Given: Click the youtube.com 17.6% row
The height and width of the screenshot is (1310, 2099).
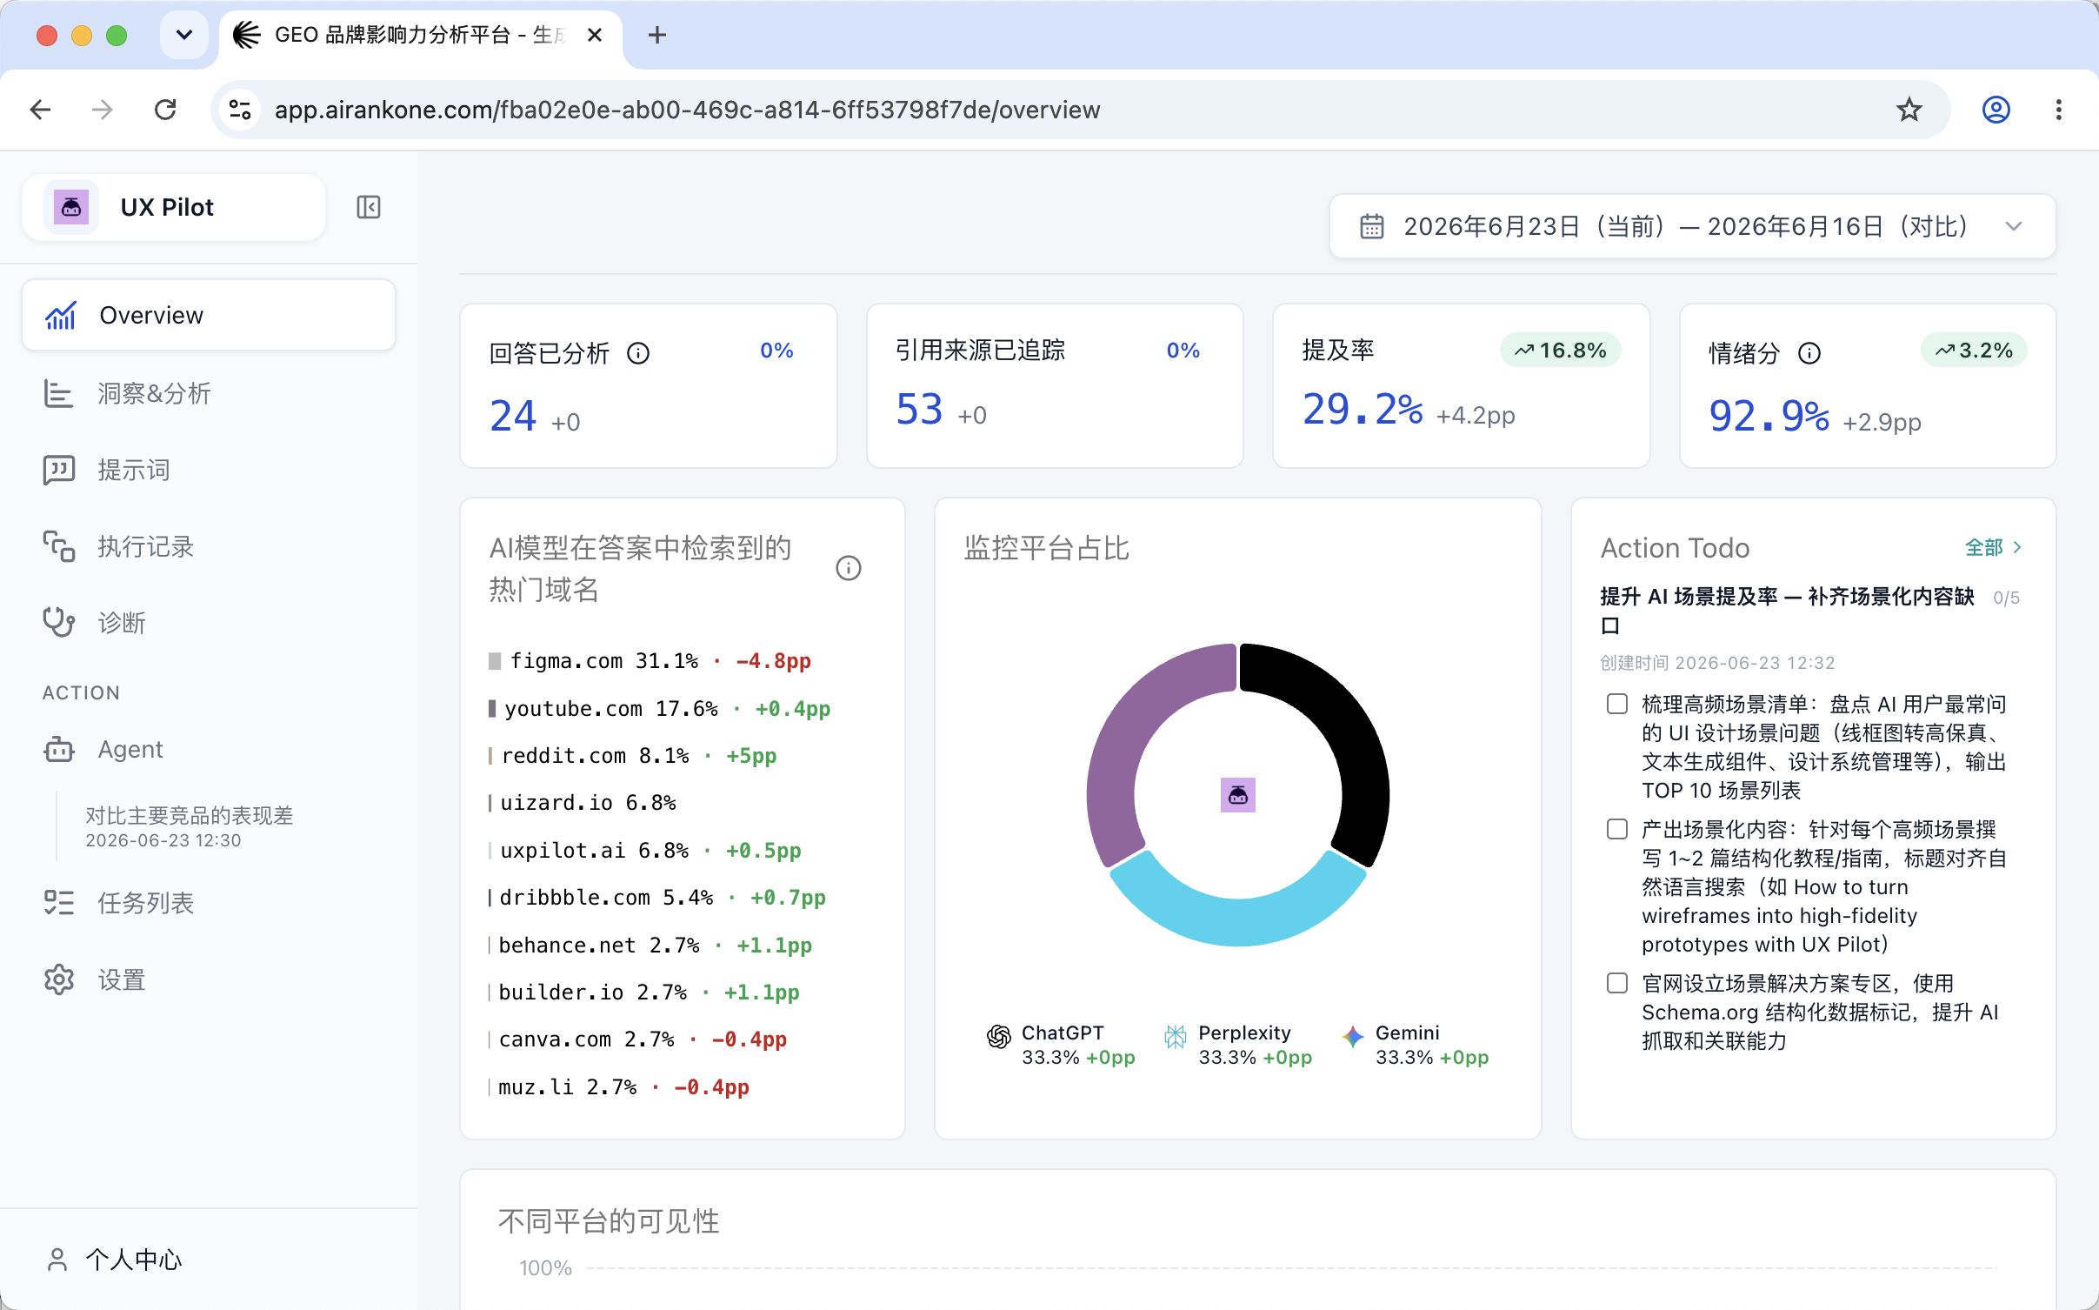Looking at the screenshot, I should (x=659, y=709).
